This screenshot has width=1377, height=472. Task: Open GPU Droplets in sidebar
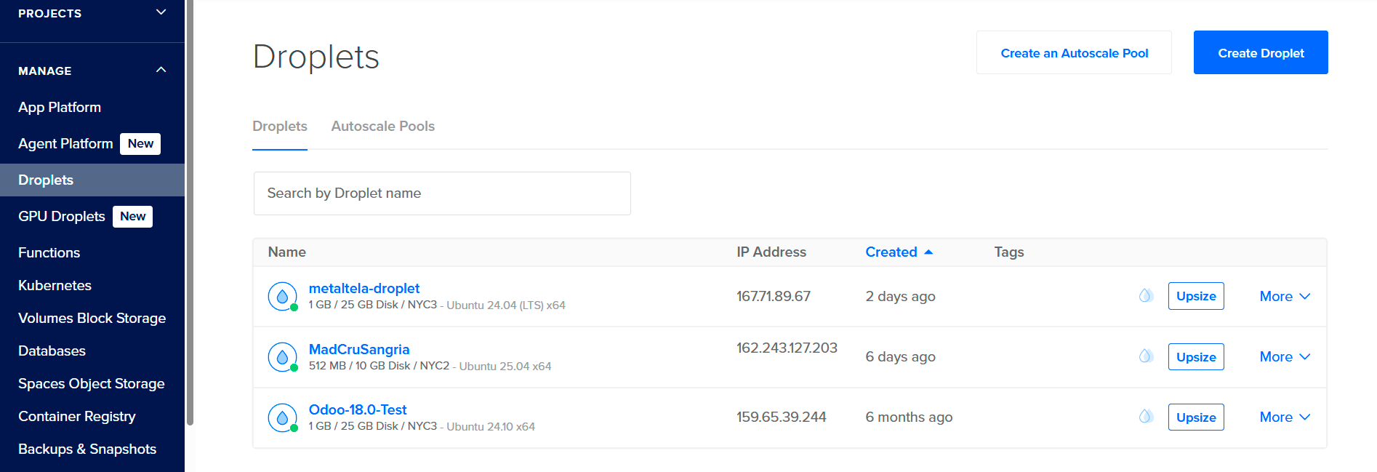tap(62, 216)
